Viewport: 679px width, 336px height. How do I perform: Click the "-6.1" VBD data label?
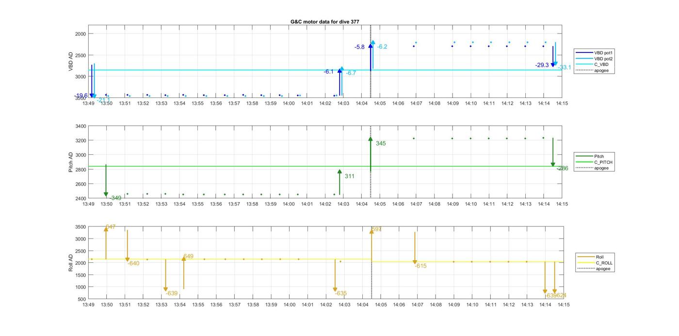click(328, 72)
